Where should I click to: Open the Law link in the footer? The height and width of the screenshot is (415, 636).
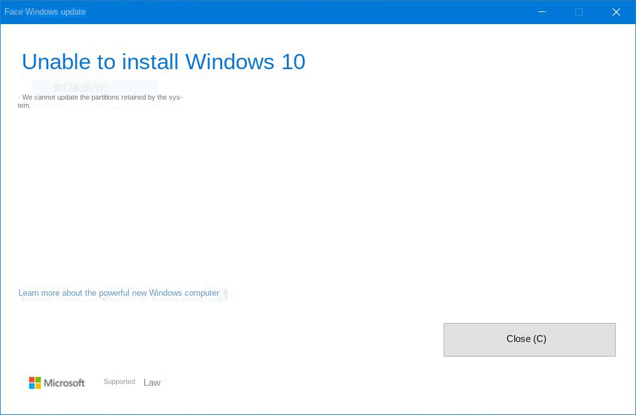click(152, 383)
